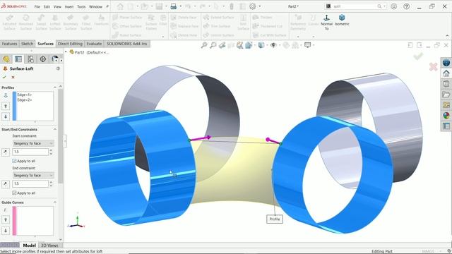Move profile down in Profiles list
452x254 pixels.
(6, 116)
